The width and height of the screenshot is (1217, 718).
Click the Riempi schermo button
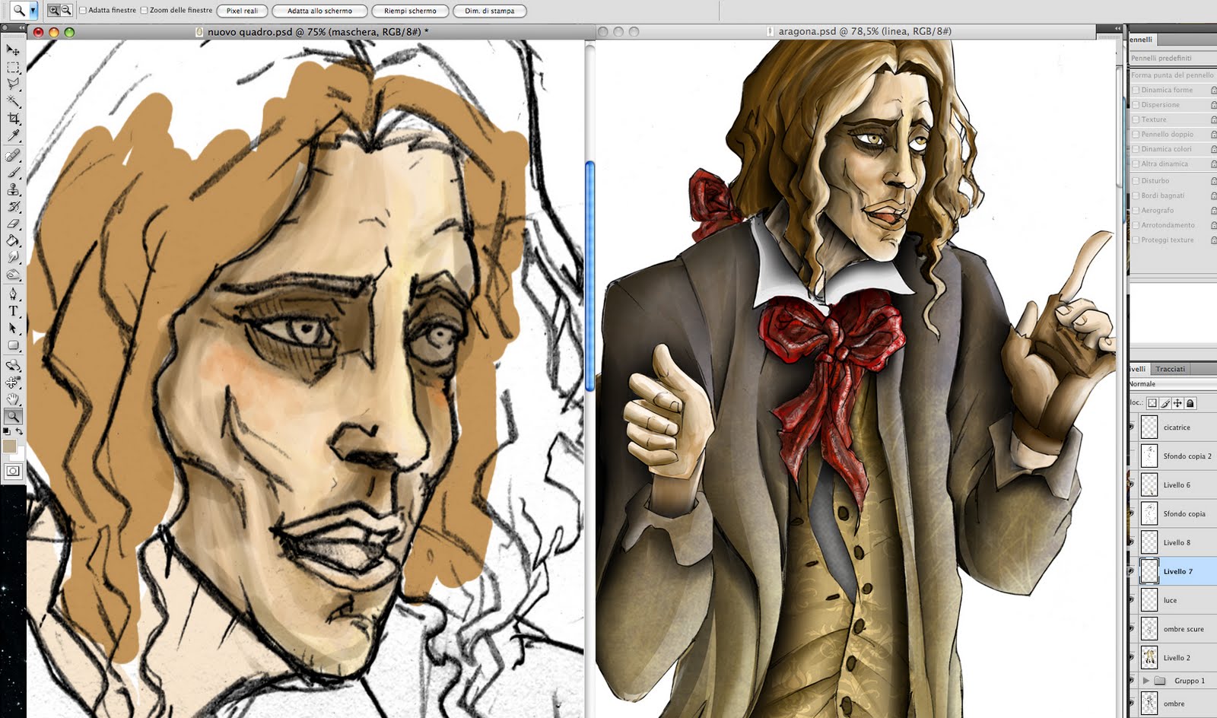[410, 11]
